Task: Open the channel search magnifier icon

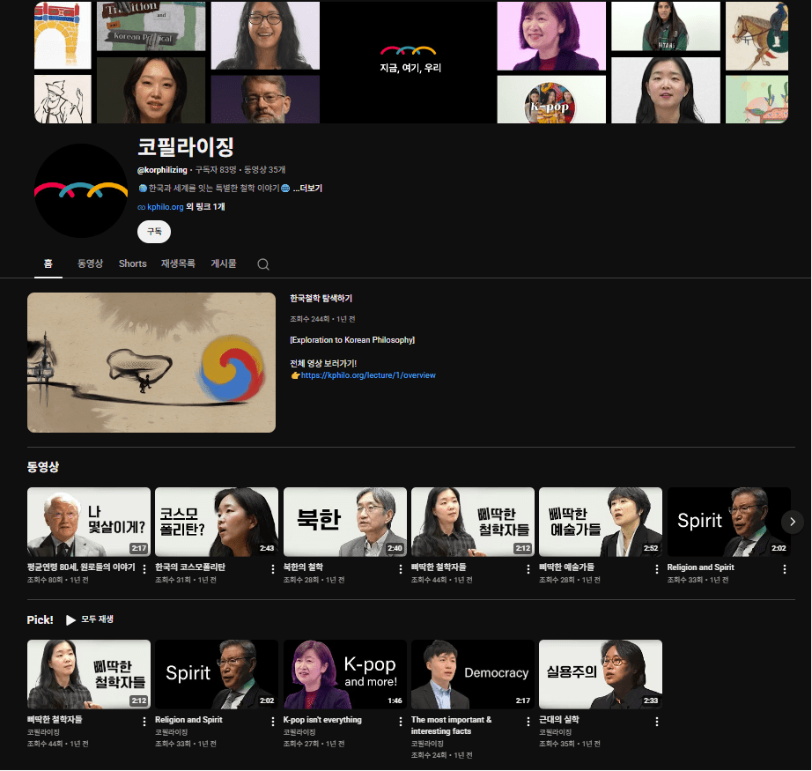Action: point(263,264)
